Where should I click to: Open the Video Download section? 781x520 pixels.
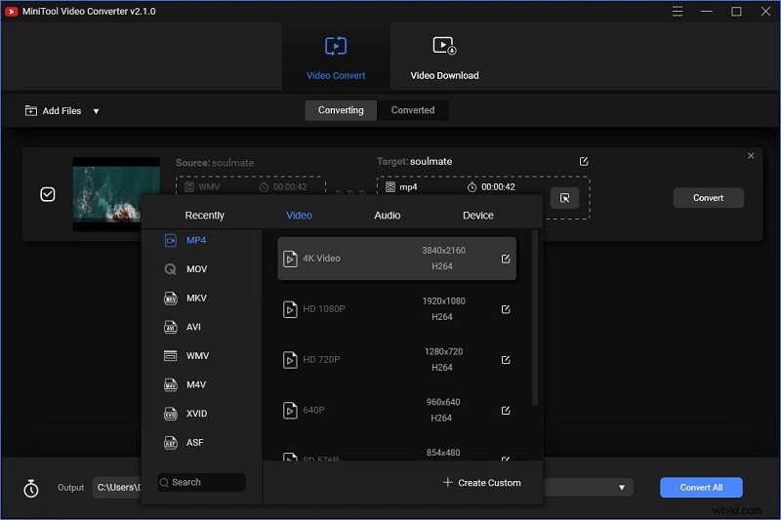coord(444,58)
